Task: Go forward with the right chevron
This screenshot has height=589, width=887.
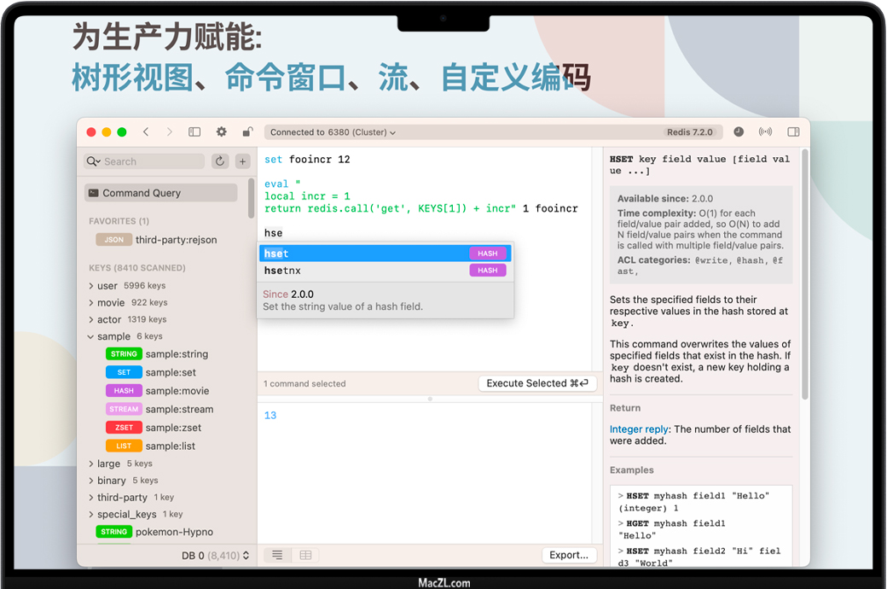Action: point(169,132)
